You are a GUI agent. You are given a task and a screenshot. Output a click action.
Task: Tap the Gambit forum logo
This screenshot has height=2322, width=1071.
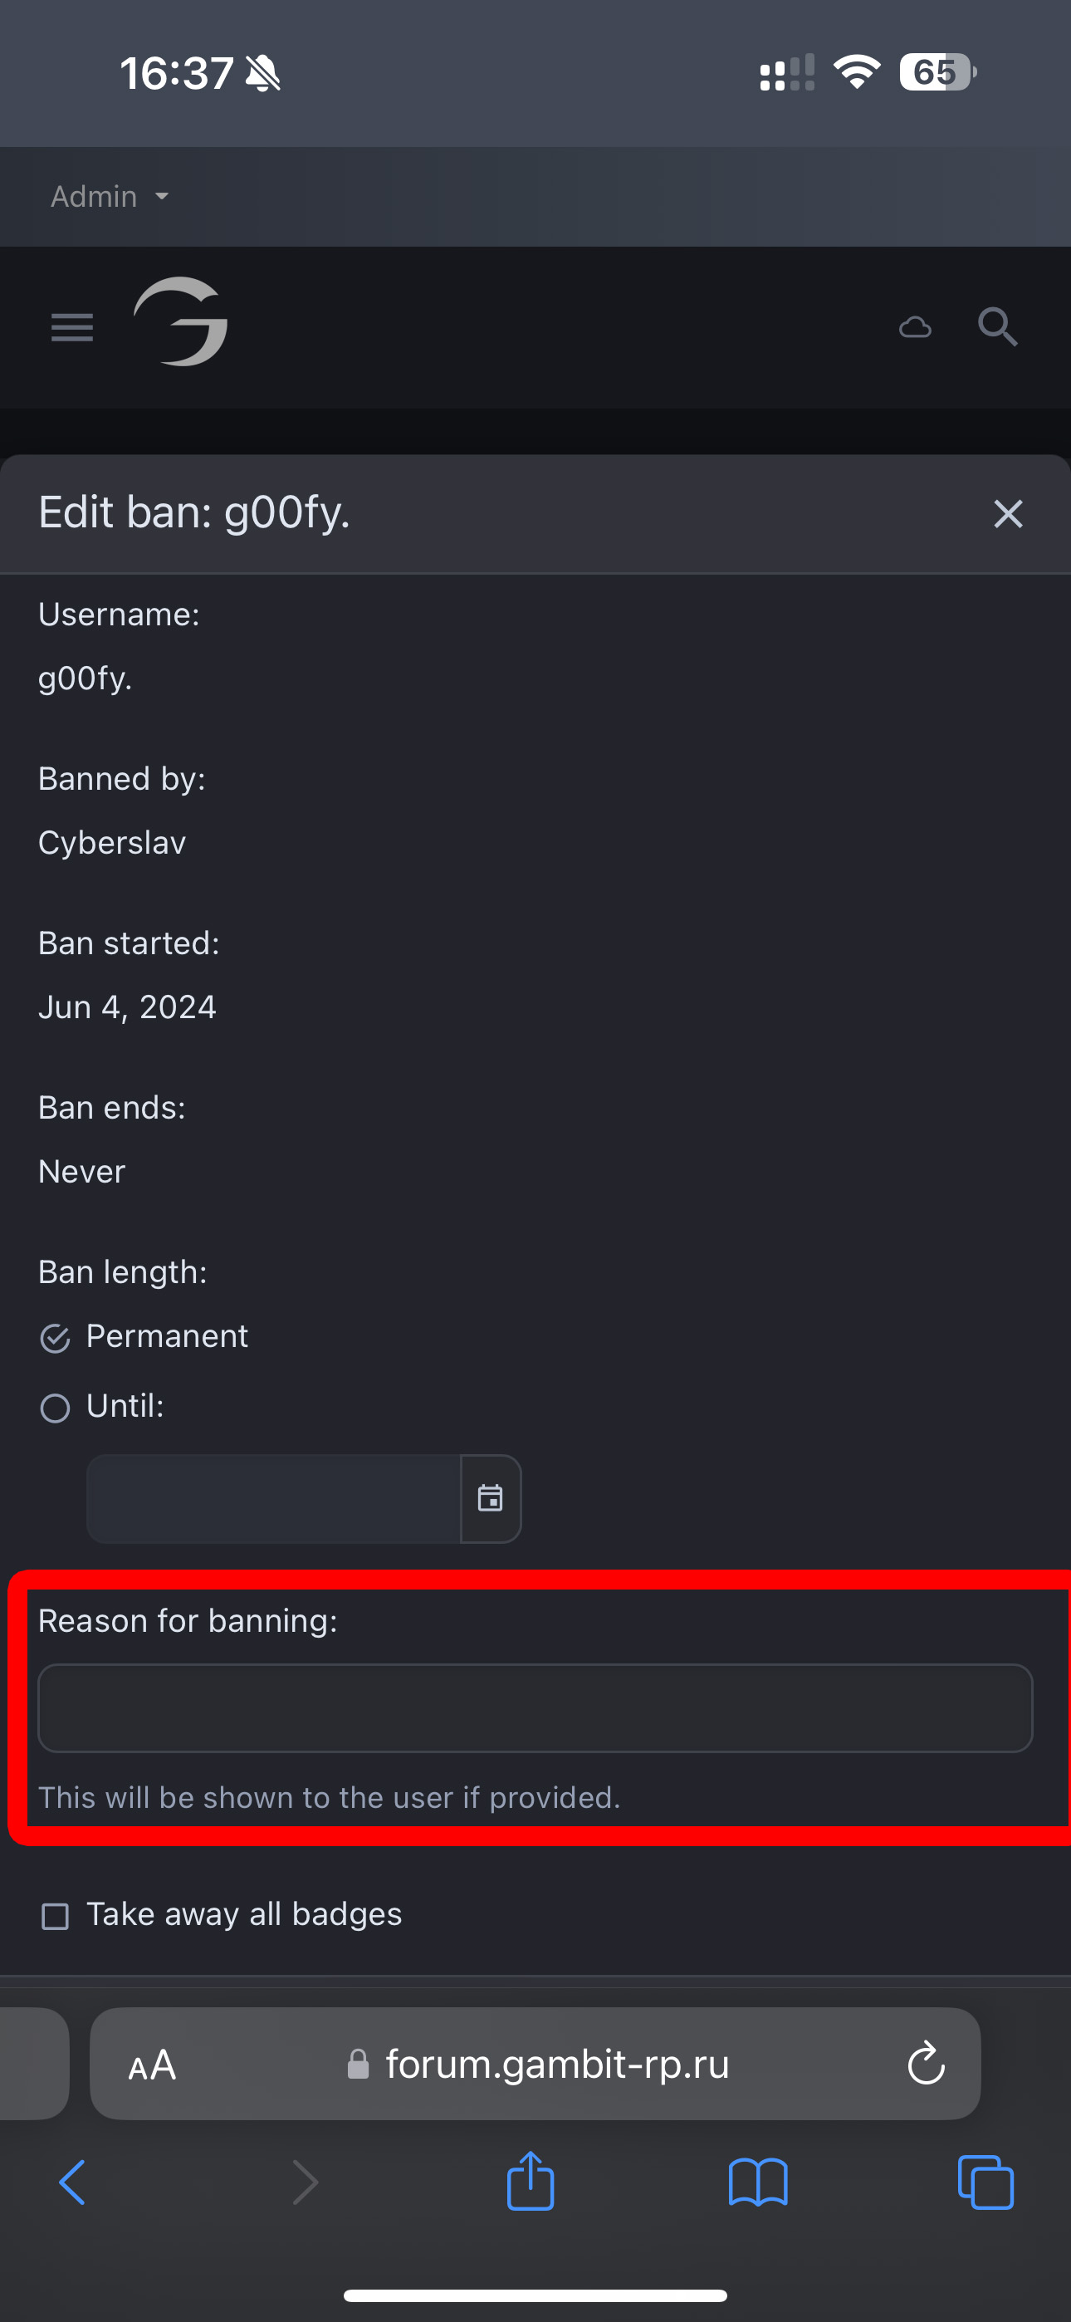tap(180, 321)
